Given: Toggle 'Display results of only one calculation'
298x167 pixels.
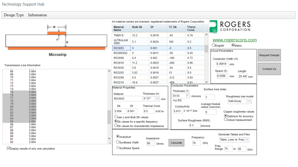Looking at the screenshot, I should tap(8, 148).
